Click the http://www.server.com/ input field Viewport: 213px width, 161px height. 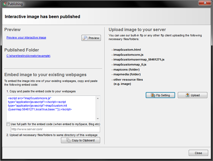(x=55, y=129)
